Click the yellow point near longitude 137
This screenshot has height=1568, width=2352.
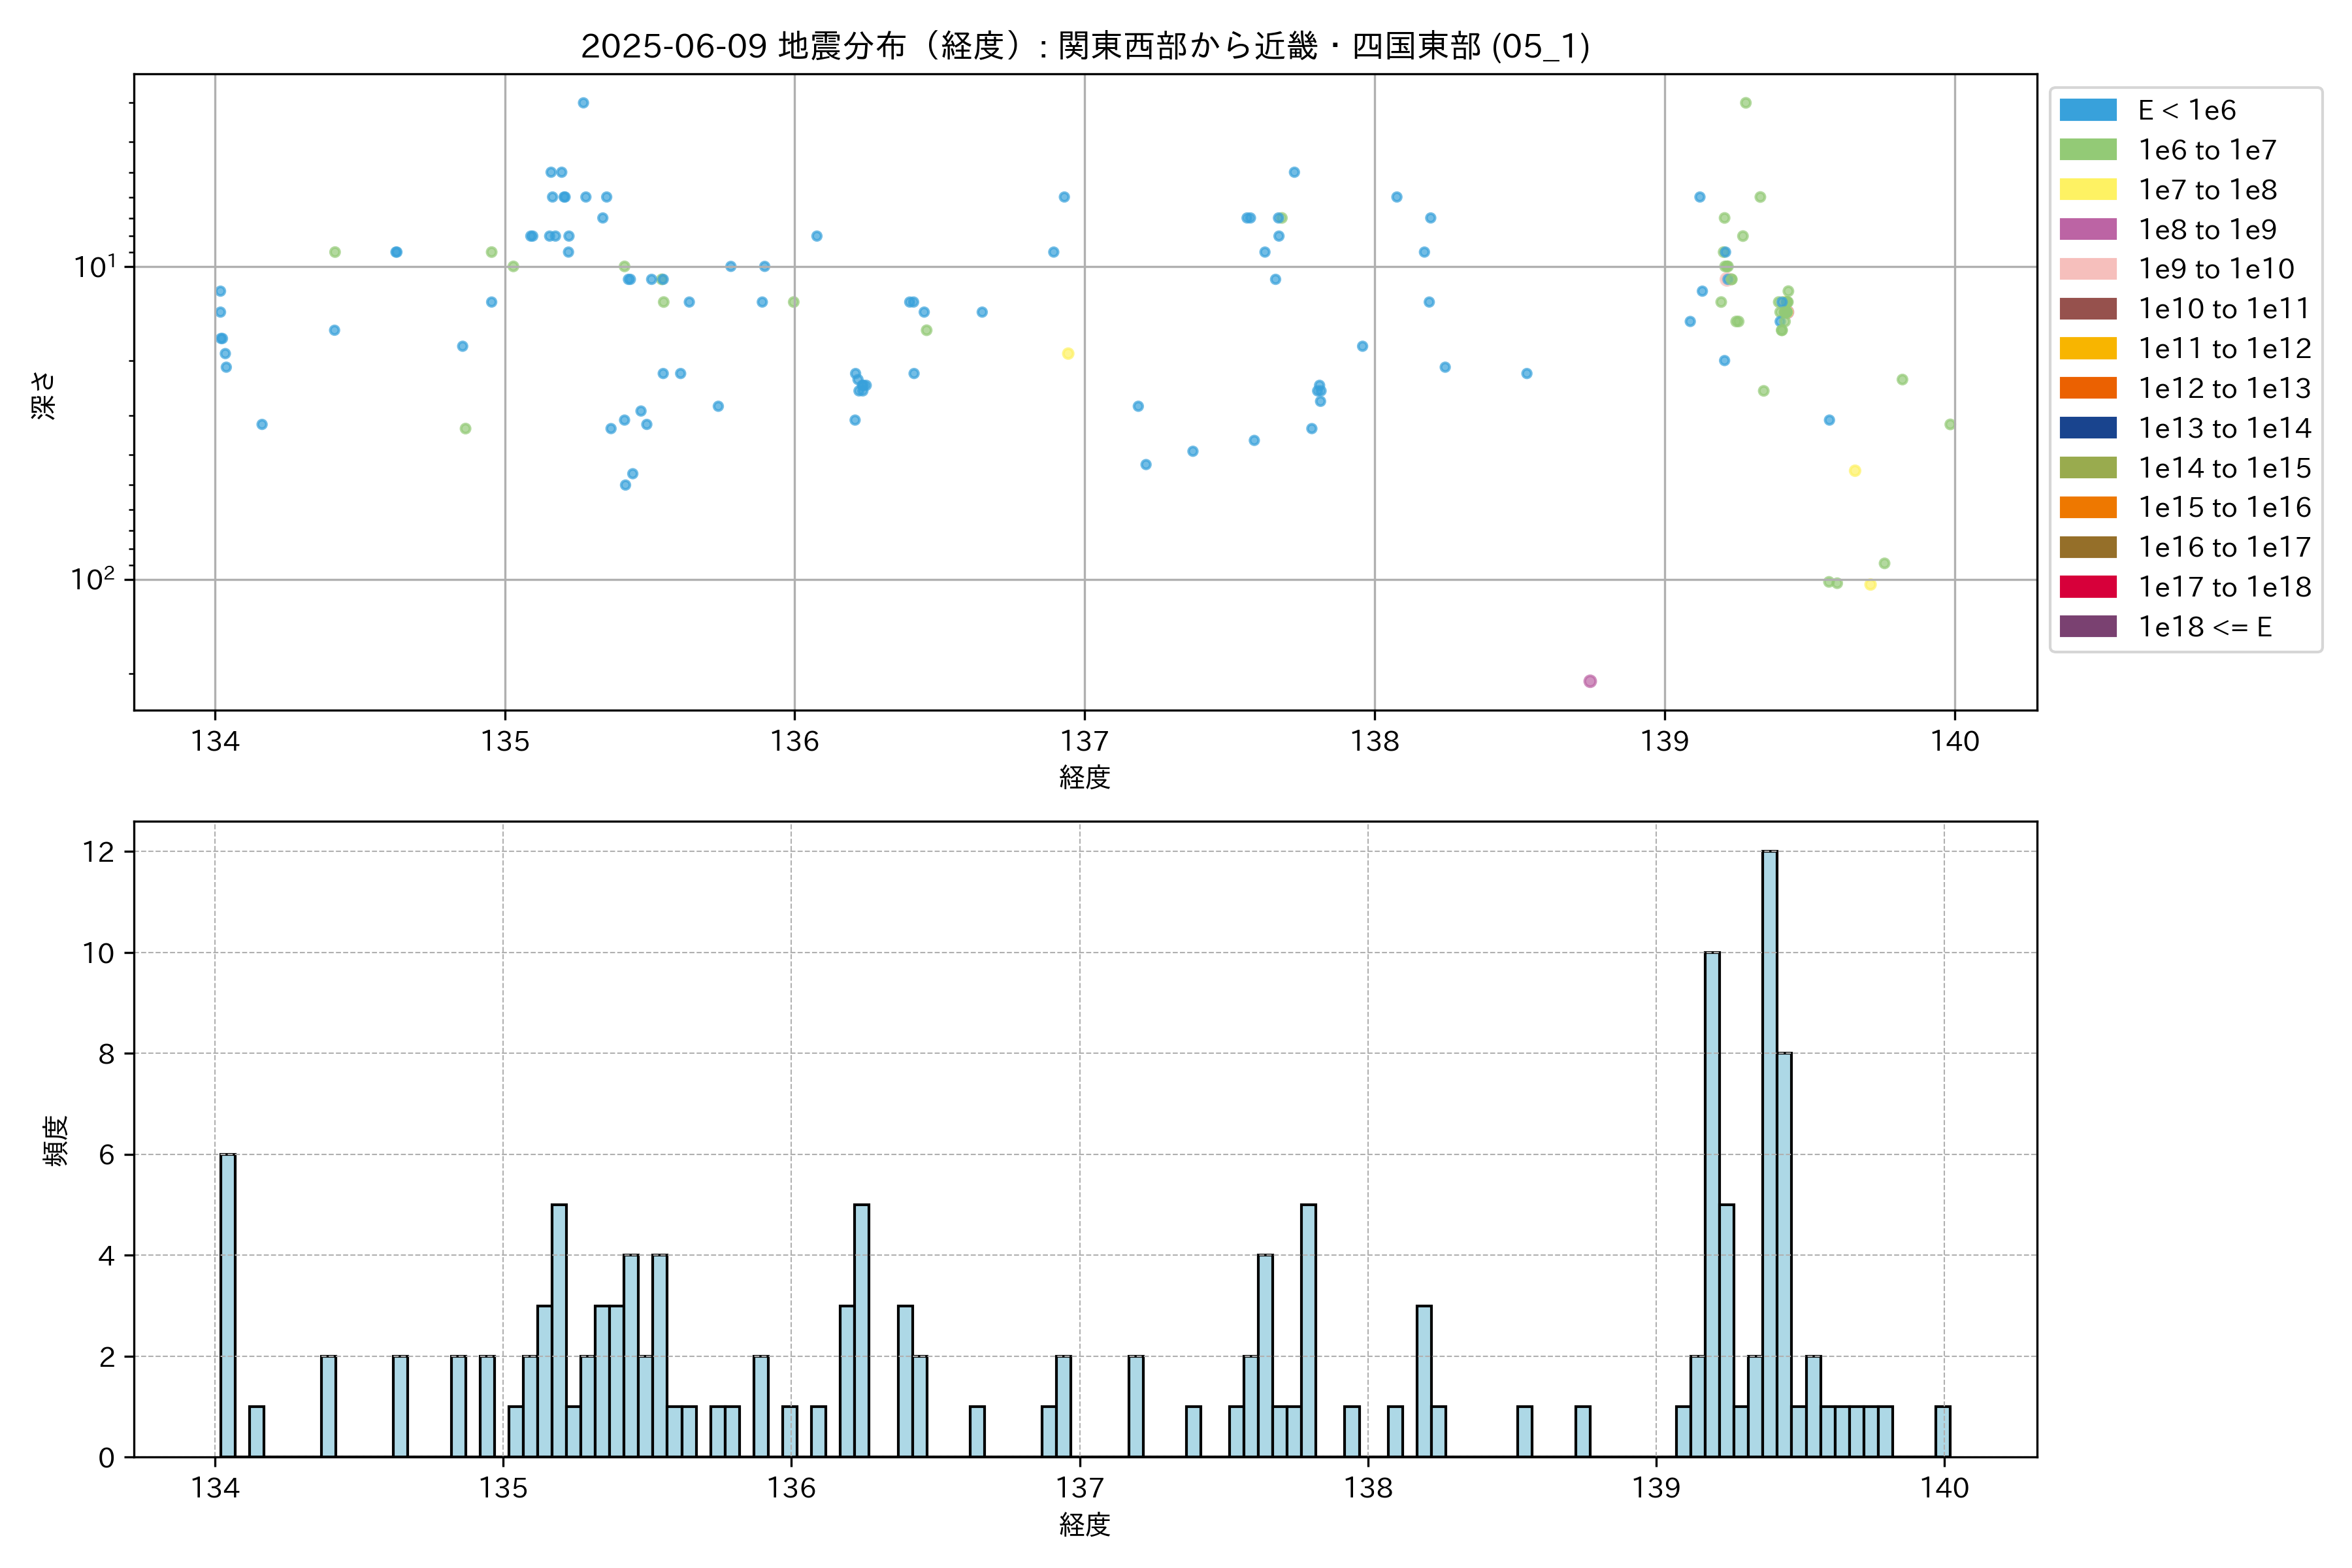1068,353
